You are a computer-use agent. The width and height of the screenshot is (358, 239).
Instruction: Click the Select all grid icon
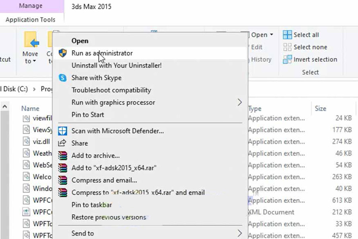tap(287, 35)
